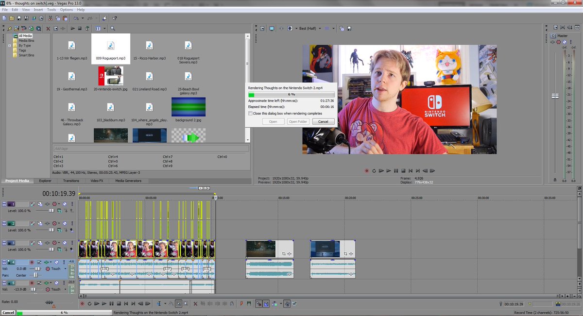
Task: Switch to the Transitions tab
Action: click(x=71, y=181)
